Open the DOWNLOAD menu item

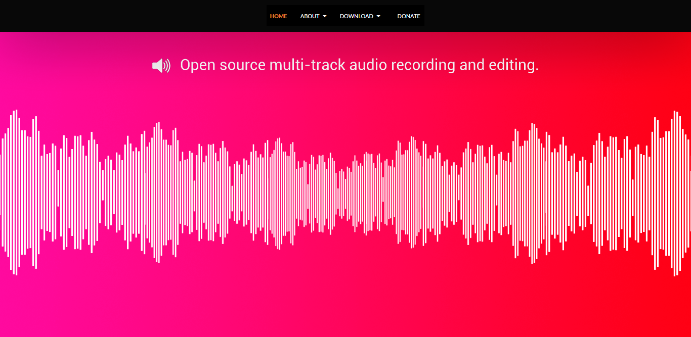coord(356,16)
